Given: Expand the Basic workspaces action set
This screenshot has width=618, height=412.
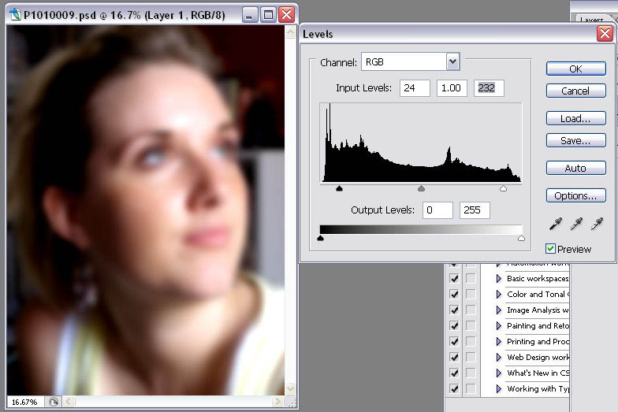Looking at the screenshot, I should click(x=498, y=279).
